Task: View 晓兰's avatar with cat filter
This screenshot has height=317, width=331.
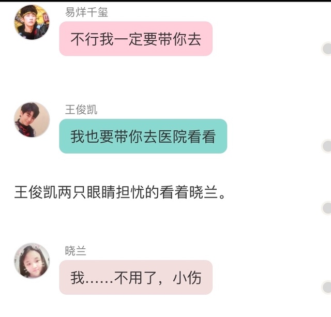Action: [x=32, y=261]
